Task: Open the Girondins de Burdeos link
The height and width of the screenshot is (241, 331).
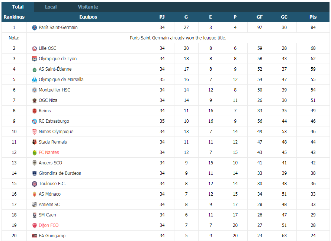Action: [60, 173]
